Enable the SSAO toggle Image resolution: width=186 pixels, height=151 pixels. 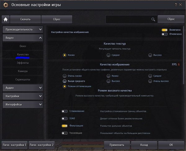click(64, 119)
